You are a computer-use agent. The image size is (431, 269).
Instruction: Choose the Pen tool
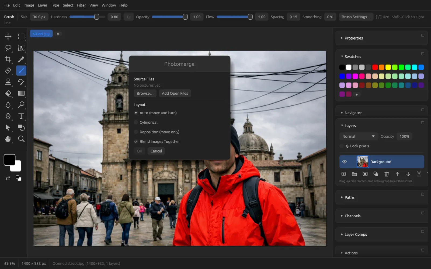tap(8, 116)
